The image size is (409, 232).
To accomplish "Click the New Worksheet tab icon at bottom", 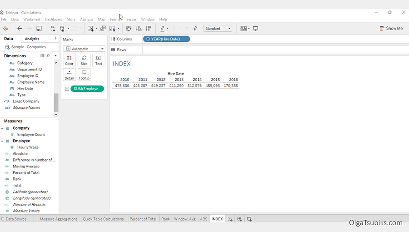I will coord(230,219).
